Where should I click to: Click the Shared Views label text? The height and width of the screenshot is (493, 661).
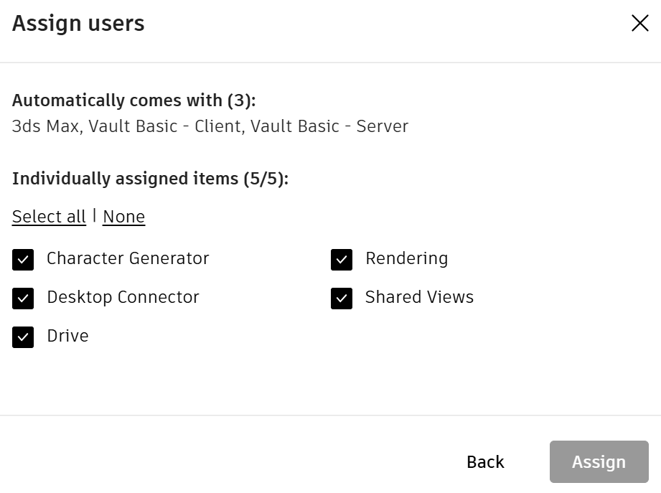pyautogui.click(x=419, y=297)
